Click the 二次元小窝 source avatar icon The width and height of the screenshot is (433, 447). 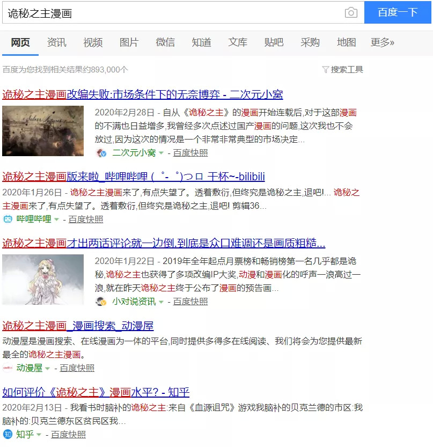(x=101, y=153)
